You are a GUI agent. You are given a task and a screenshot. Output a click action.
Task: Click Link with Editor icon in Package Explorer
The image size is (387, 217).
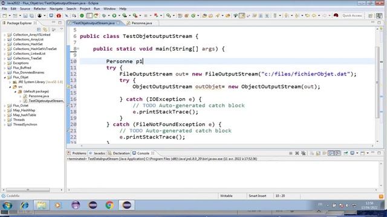point(45,30)
